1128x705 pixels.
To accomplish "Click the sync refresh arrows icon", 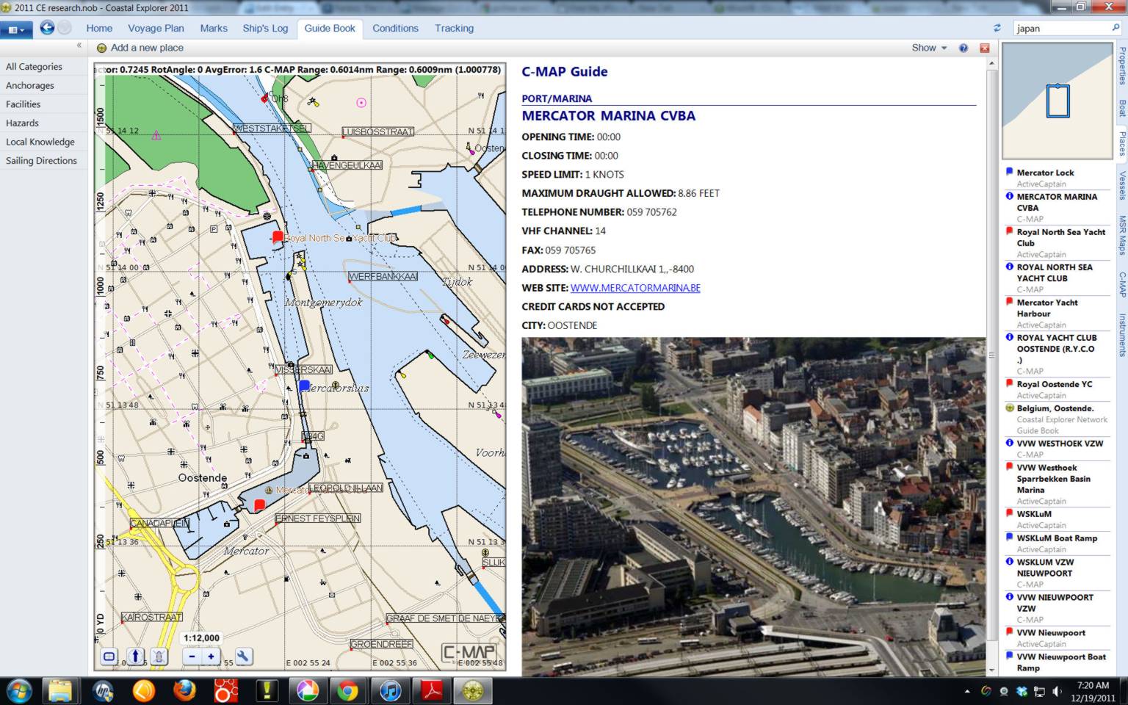I will pos(997,28).
